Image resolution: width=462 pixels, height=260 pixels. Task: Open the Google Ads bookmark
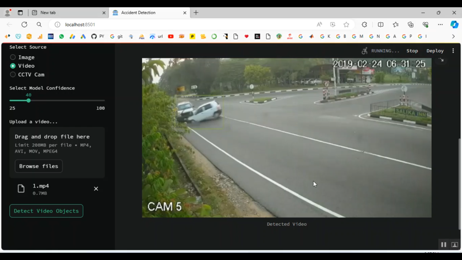click(83, 36)
